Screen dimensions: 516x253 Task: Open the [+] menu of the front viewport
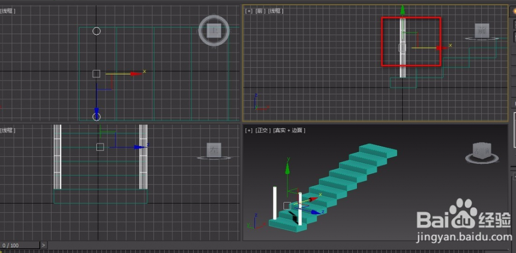[x=248, y=11]
